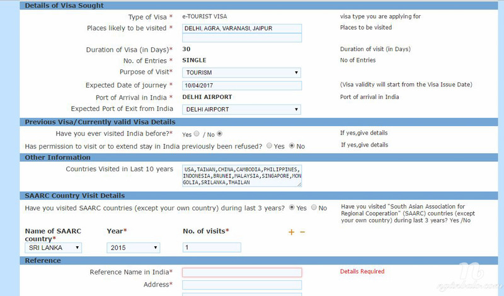The height and width of the screenshot is (296, 504).
Task: Select Yes for visited India before
Action: (197, 134)
